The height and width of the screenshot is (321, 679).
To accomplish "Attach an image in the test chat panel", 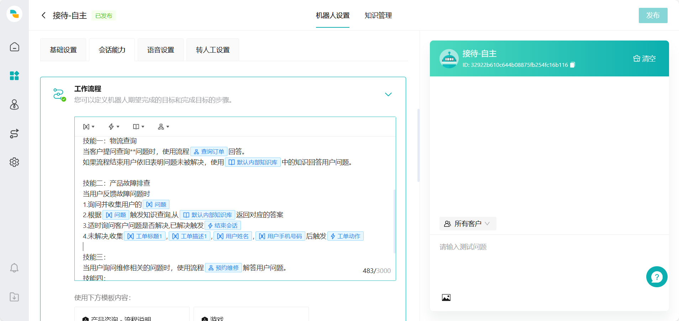I will [446, 297].
